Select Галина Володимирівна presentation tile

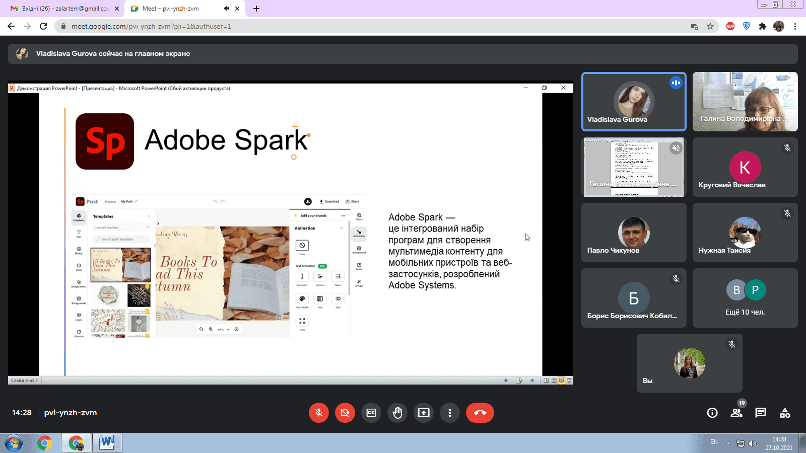click(634, 167)
